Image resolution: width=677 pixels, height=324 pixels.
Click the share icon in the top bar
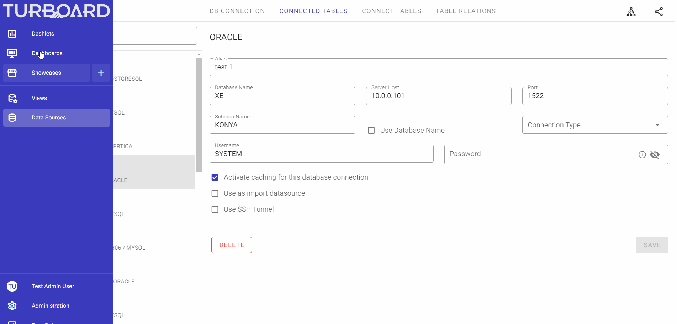coord(659,12)
